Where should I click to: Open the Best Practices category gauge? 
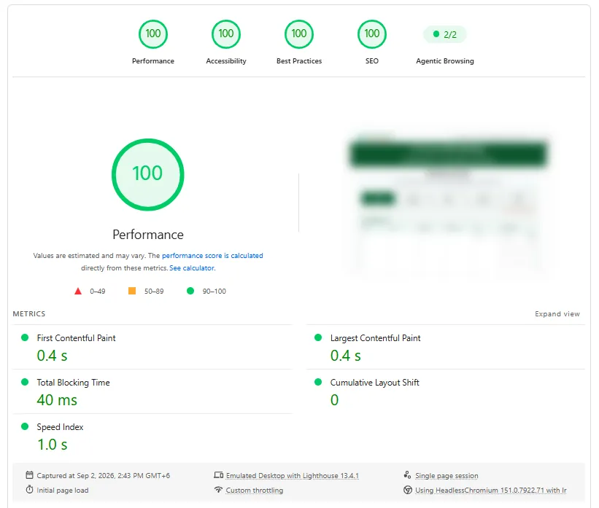click(299, 42)
